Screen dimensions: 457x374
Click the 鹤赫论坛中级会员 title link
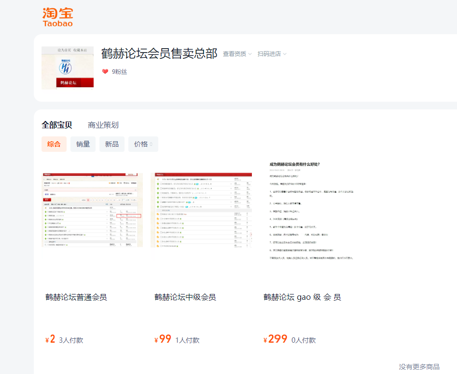pyautogui.click(x=185, y=297)
